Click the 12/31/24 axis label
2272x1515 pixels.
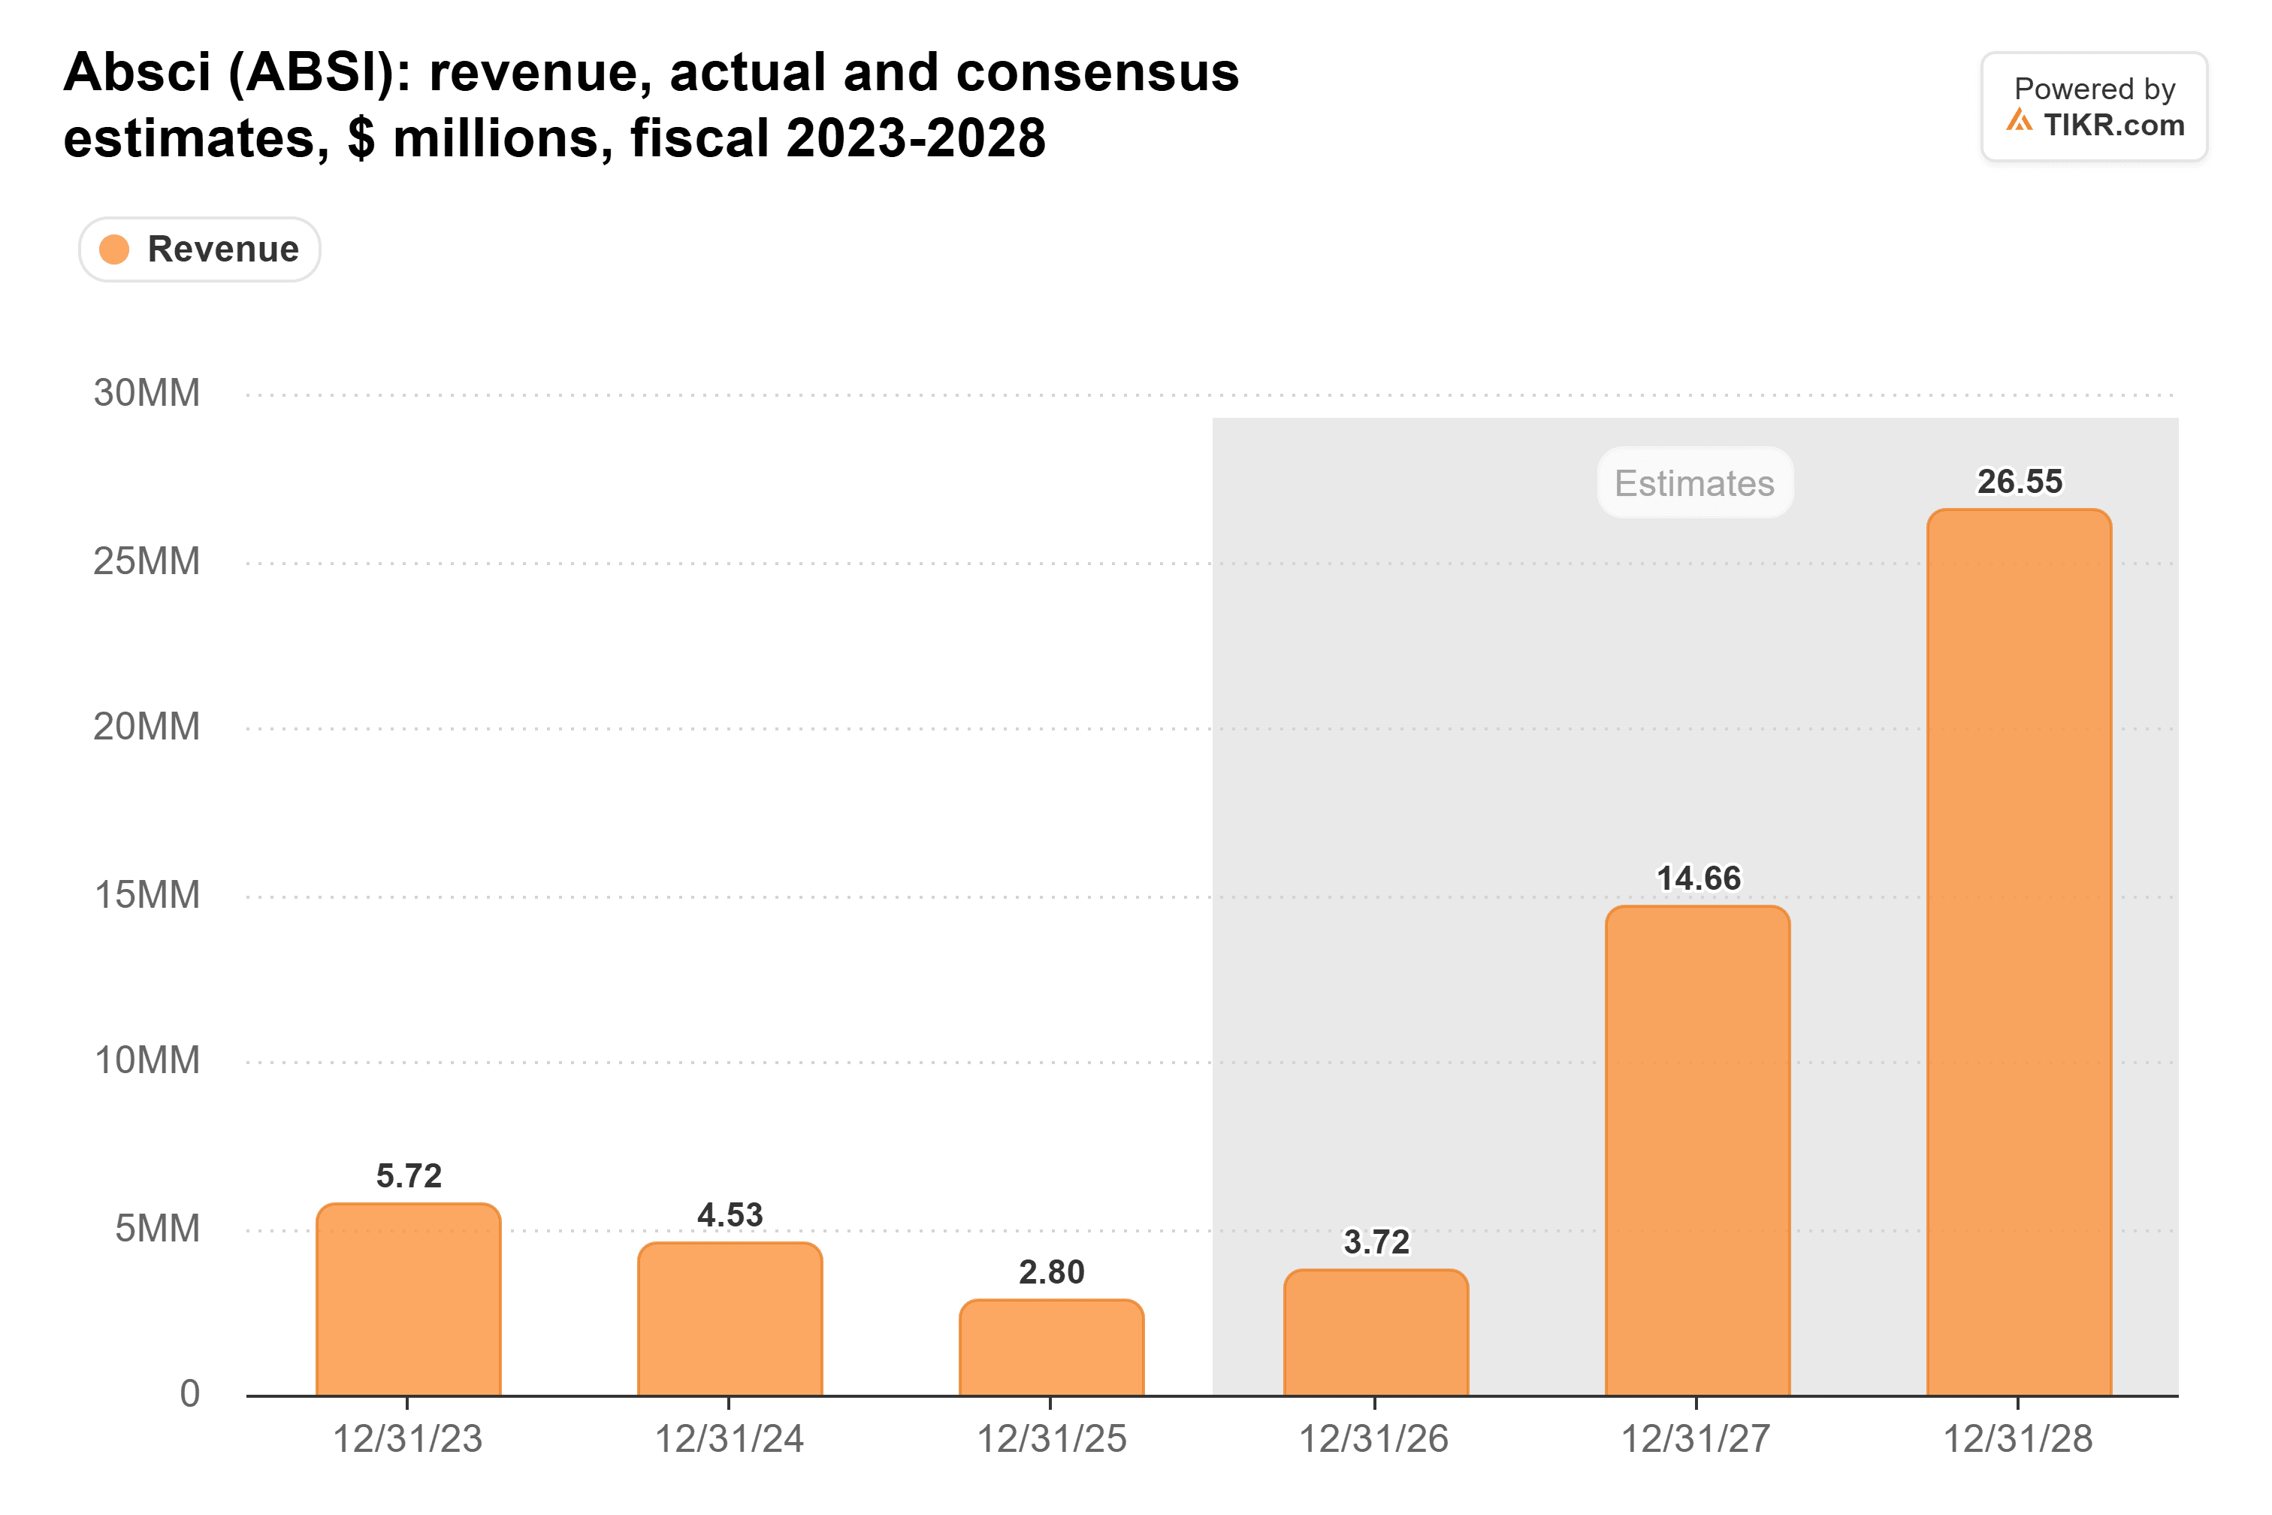click(x=730, y=1440)
